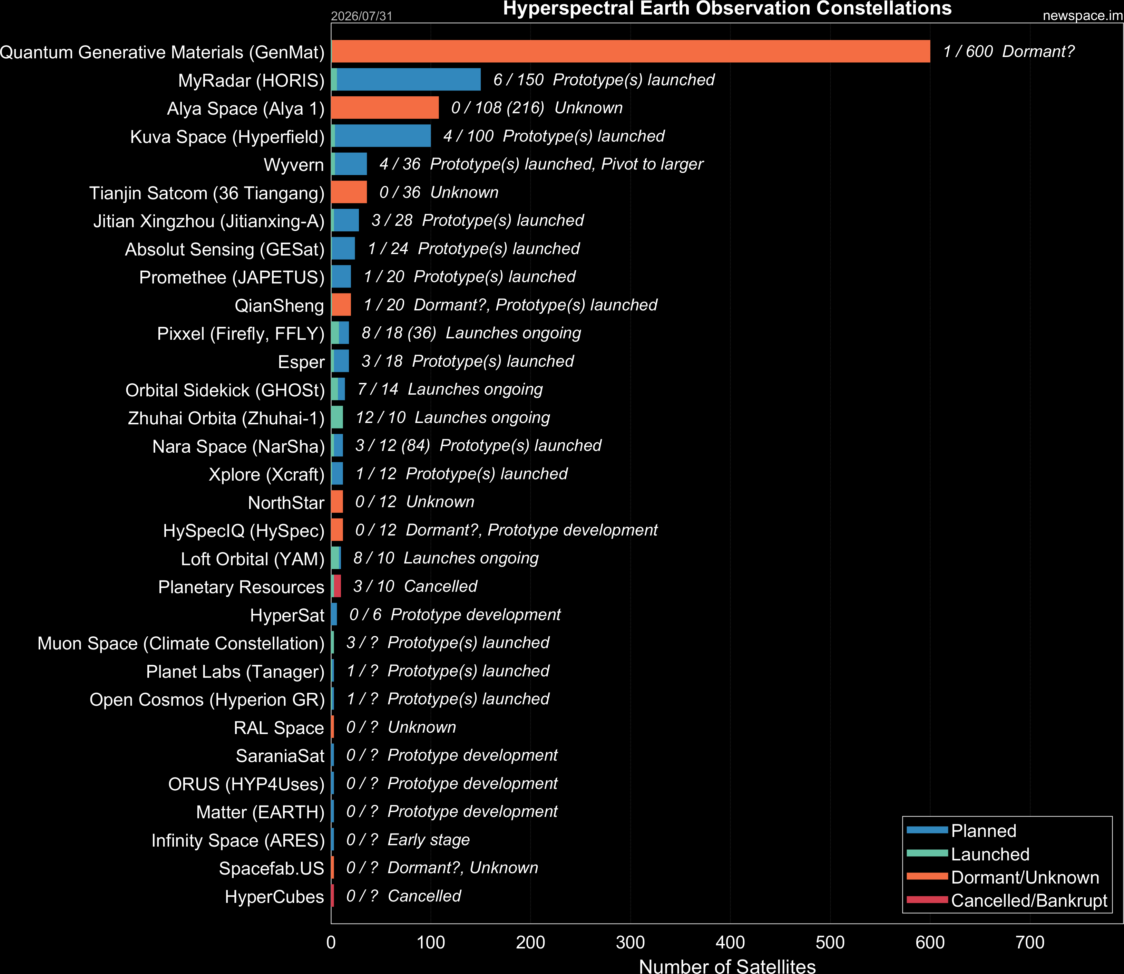
Task: Select the 'Loft Orbital (YAM)' label
Action: 253,559
